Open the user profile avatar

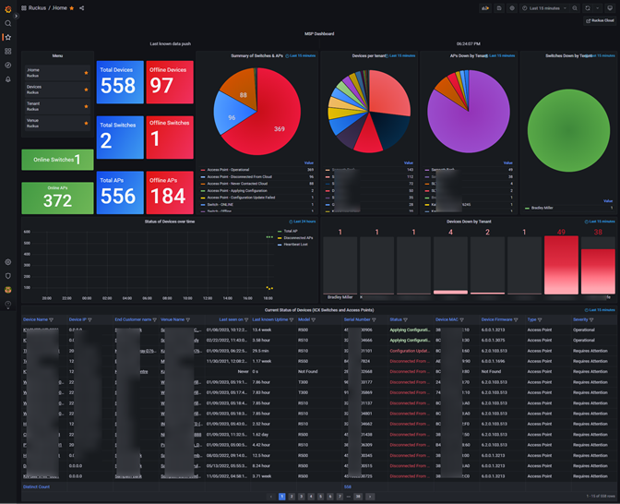[x=8, y=290]
